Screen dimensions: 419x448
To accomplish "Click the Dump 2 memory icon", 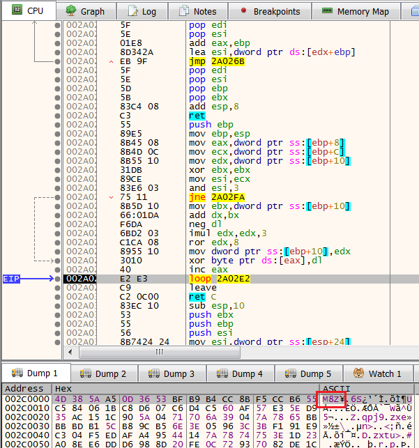I will tap(86, 373).
